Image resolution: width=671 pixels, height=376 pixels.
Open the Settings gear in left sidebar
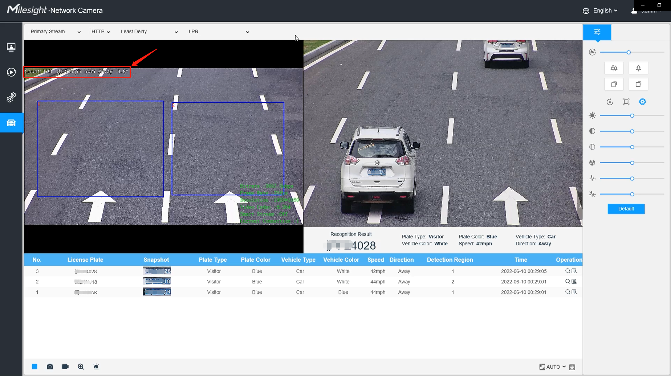pos(11,97)
